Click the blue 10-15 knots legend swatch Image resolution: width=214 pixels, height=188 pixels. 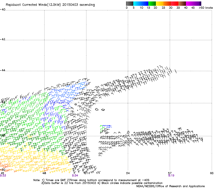point(144,3)
